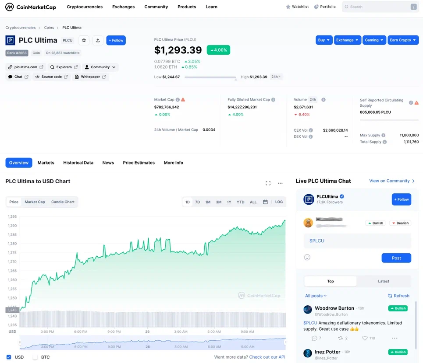Viewport: 423px width, 363px height.
Task: Enable the BTC checkbox below chart
Action: click(36, 357)
